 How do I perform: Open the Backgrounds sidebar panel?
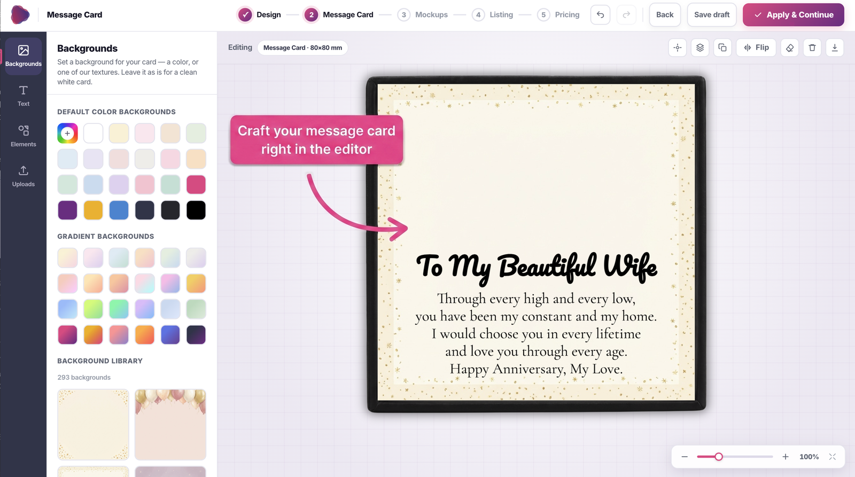point(24,56)
